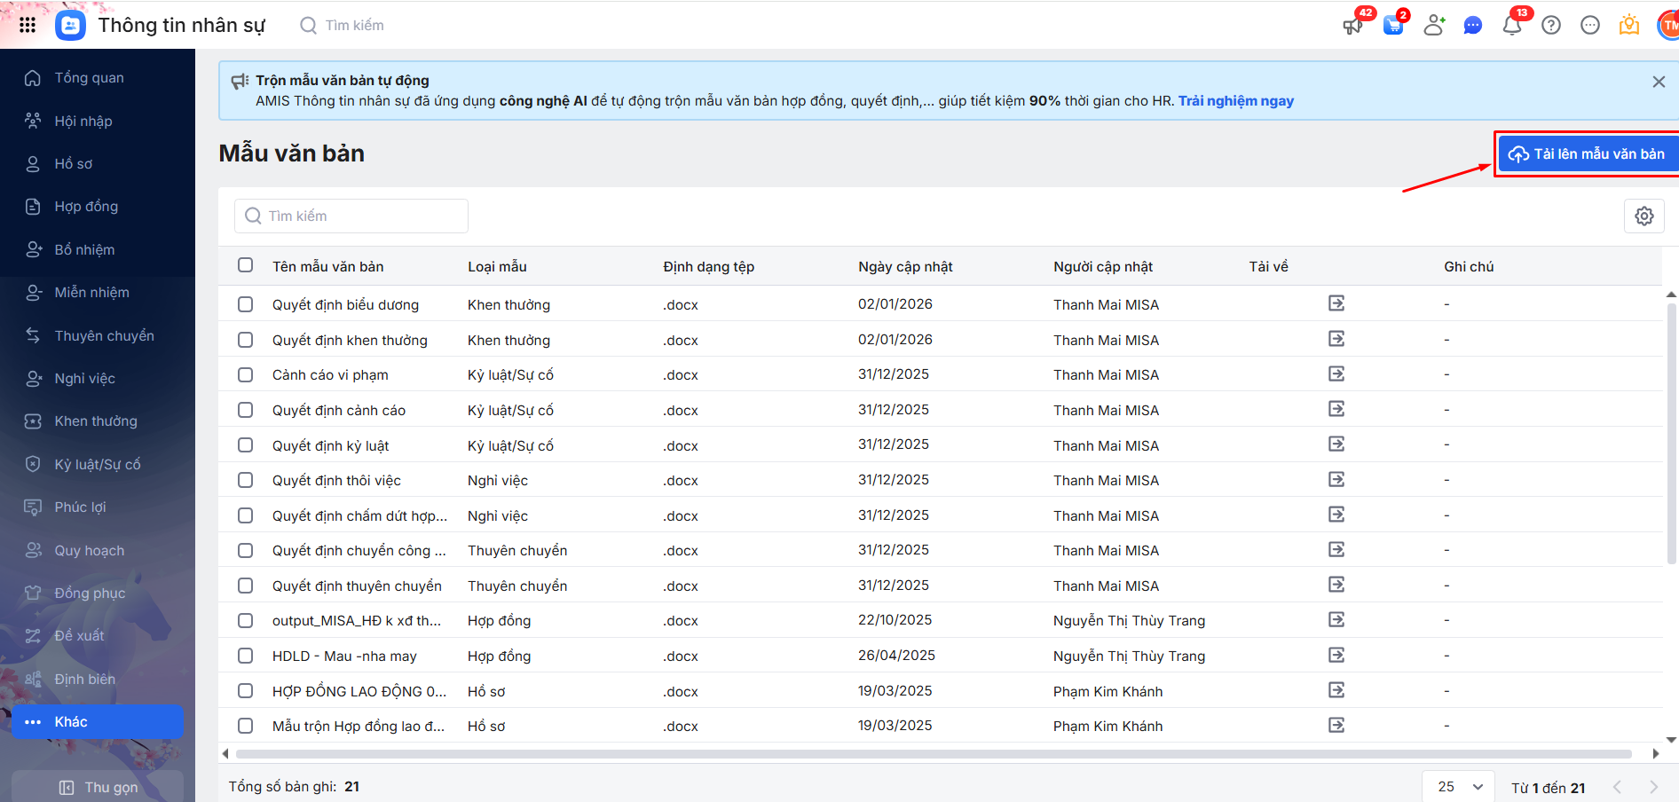Open the app launcher grid icon

tap(28, 25)
